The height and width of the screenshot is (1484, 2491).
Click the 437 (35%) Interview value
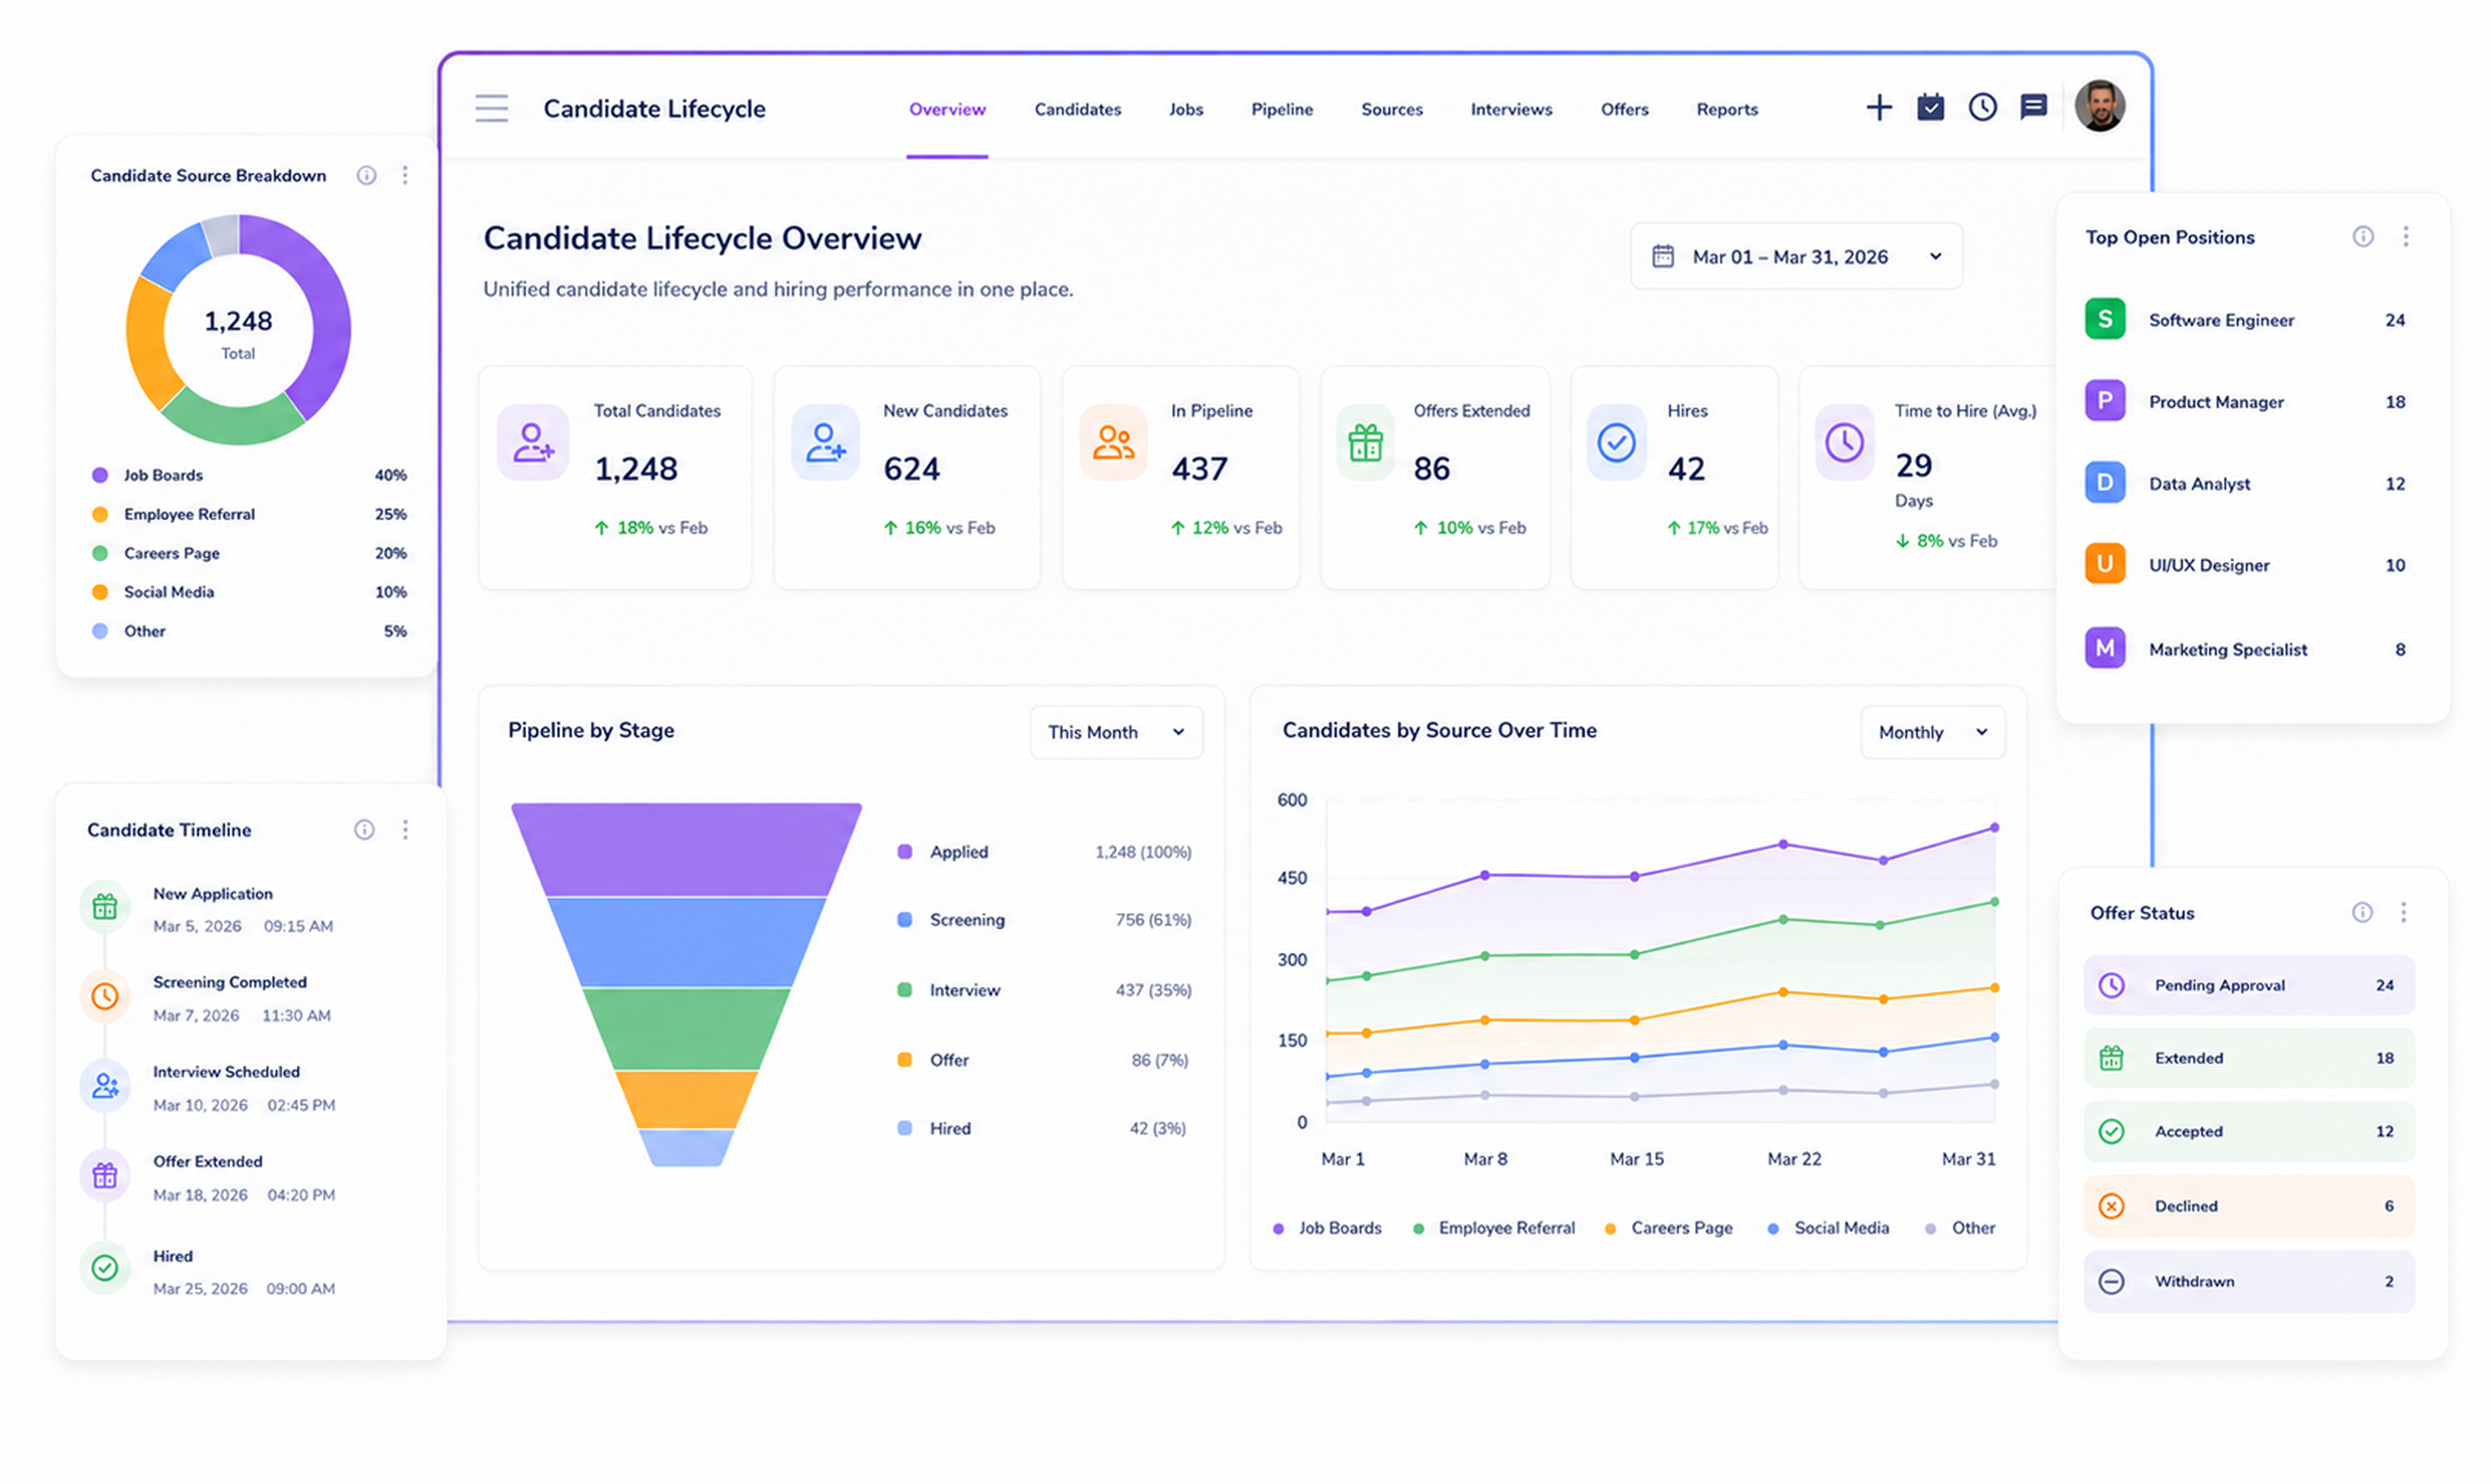(1153, 991)
